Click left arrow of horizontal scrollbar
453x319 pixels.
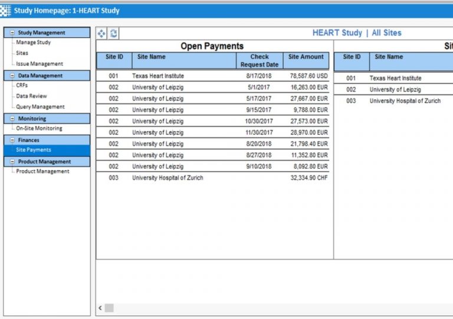coord(100,308)
